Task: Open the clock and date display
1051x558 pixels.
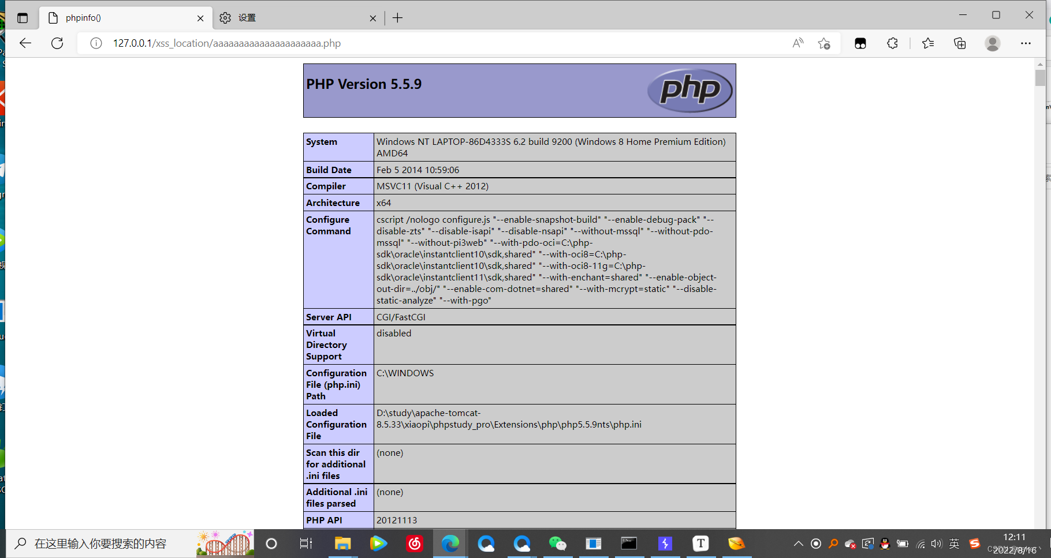Action: [x=1015, y=544]
